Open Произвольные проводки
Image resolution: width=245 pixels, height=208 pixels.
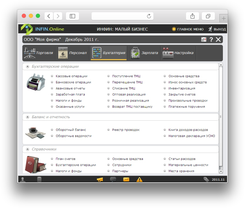pyautogui.click(x=188, y=100)
